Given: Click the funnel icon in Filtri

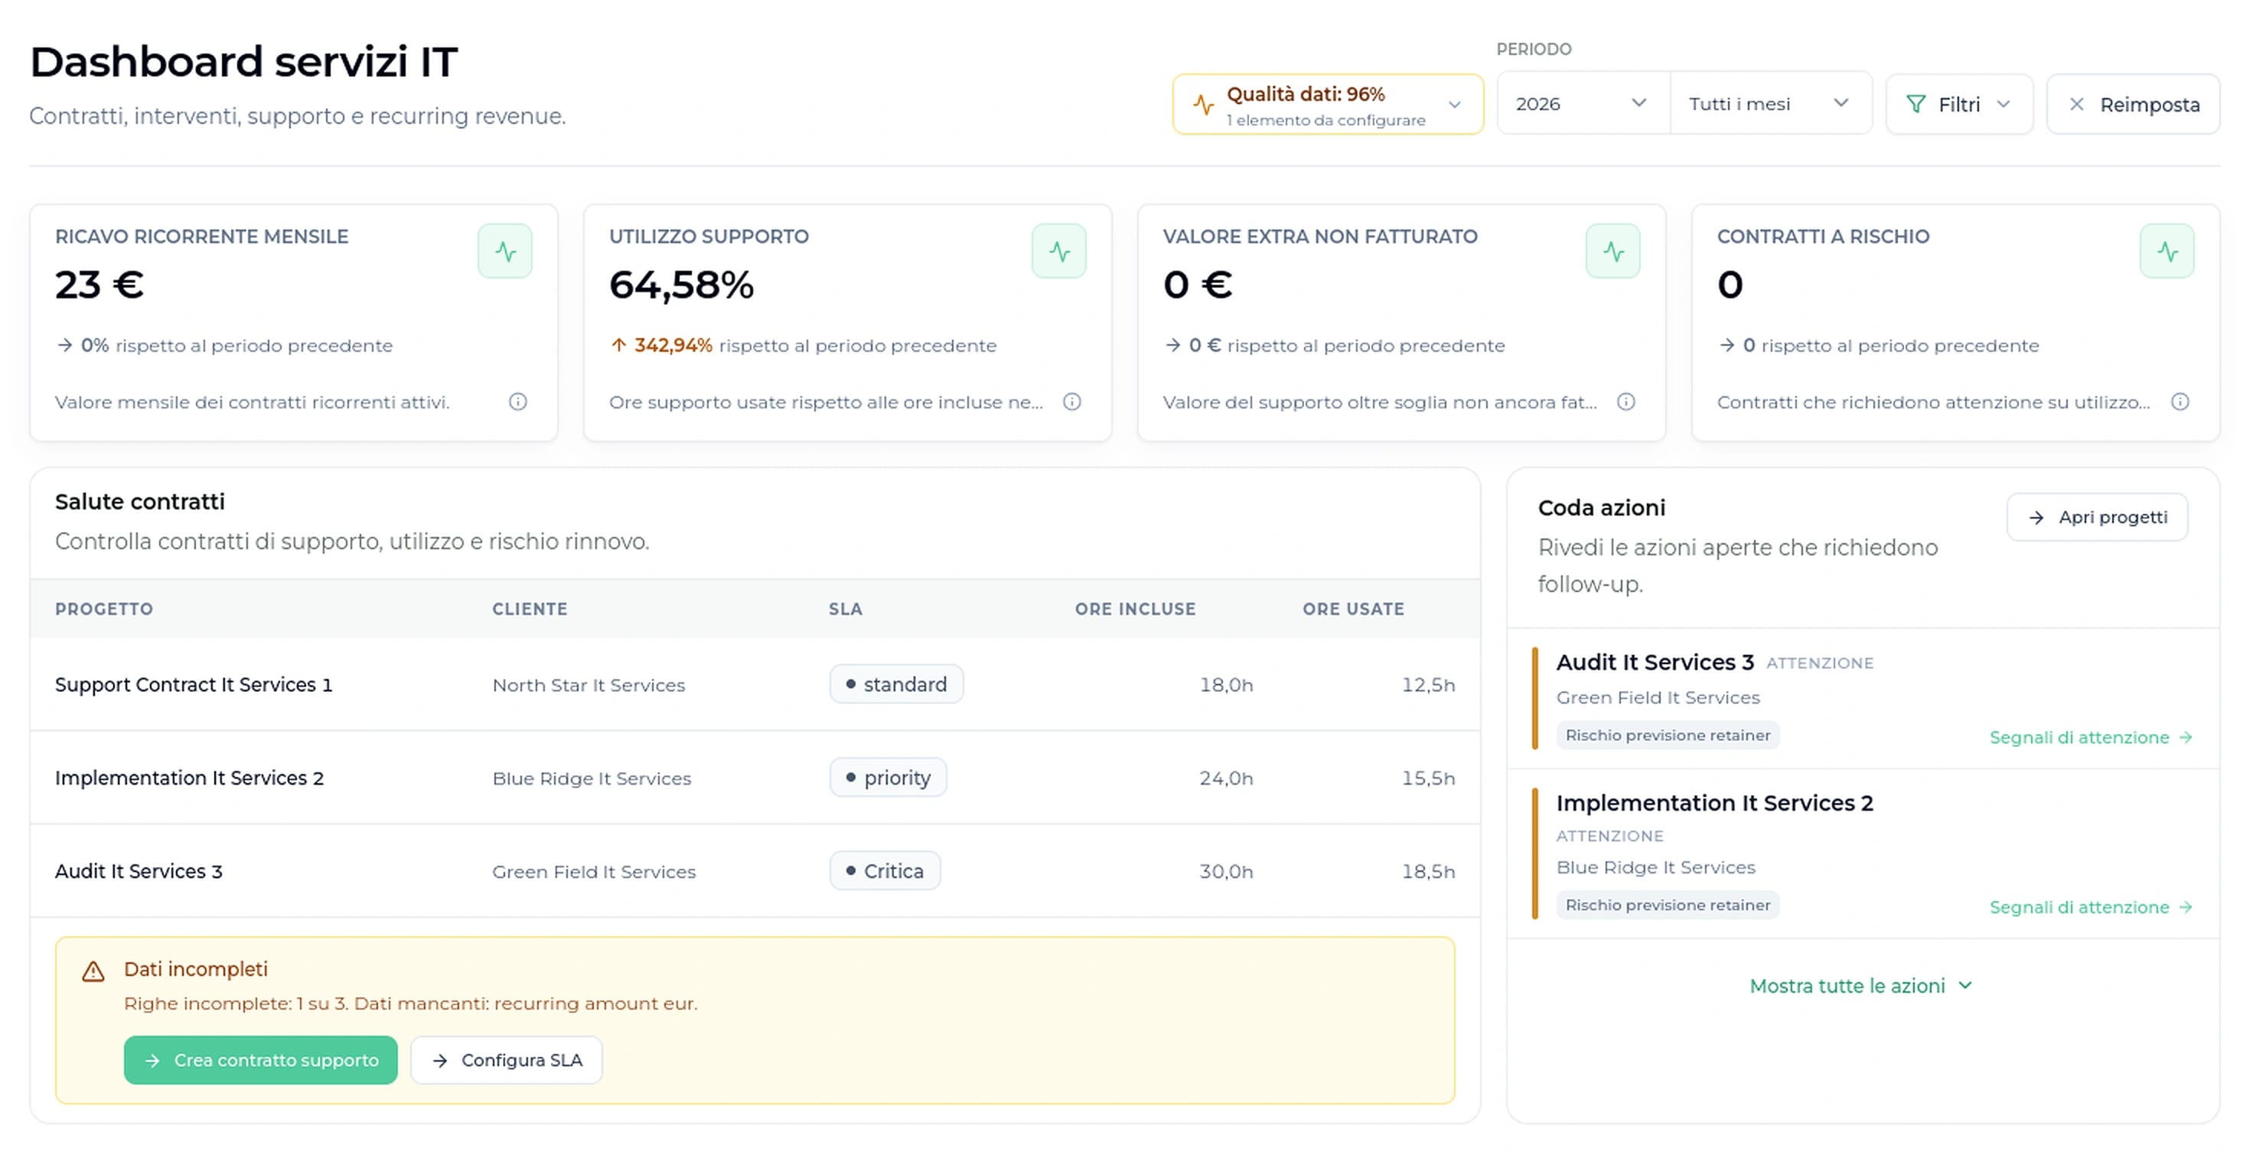Looking at the screenshot, I should point(1916,104).
